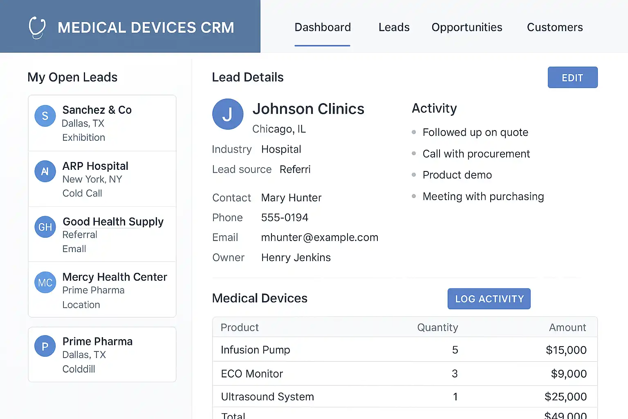Click the stethoscope logo icon
Viewport: 628px width, 419px height.
pyautogui.click(x=37, y=27)
